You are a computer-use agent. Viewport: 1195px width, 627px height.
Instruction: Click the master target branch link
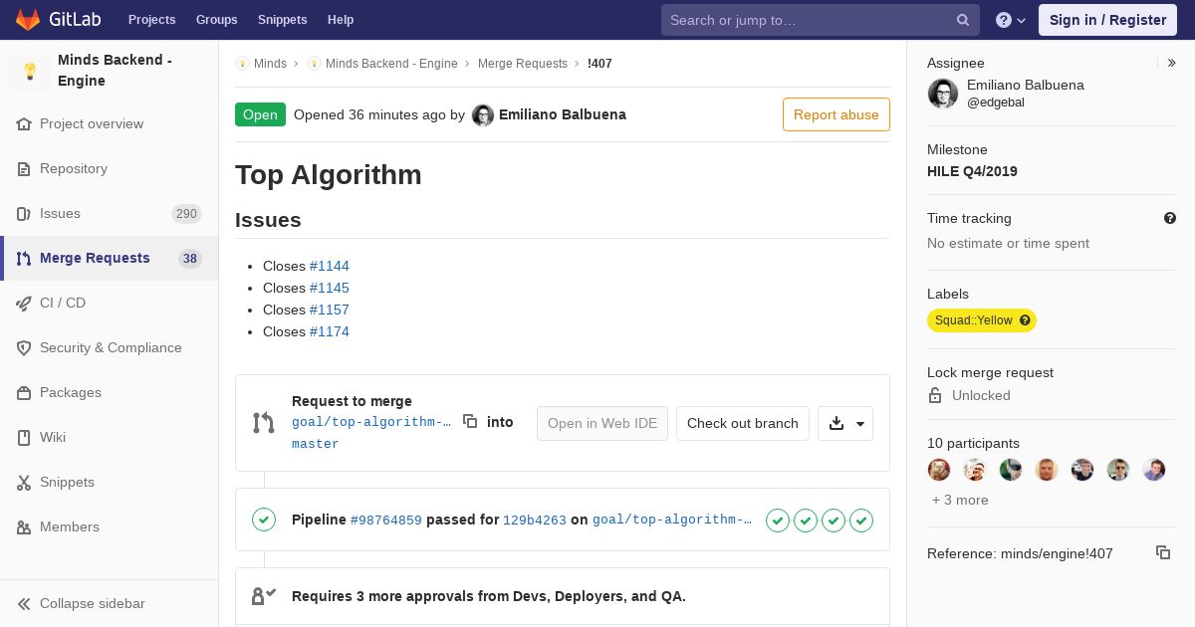point(316,444)
